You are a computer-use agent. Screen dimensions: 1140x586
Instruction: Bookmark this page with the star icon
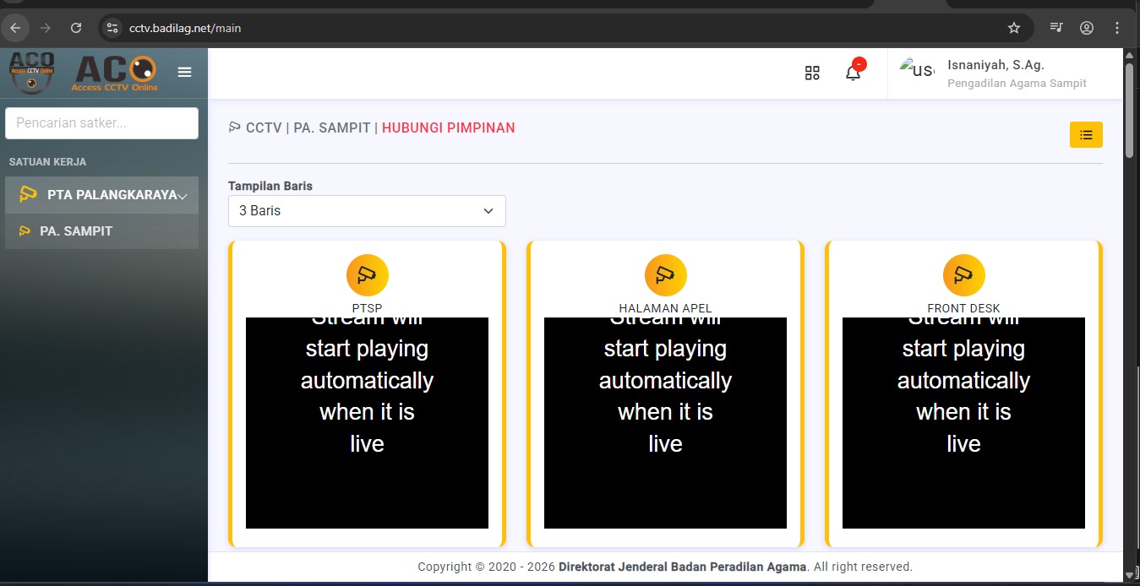click(1014, 28)
